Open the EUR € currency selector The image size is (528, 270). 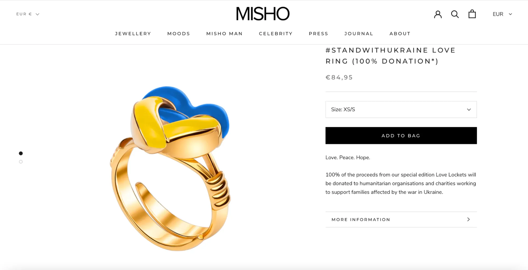(x=28, y=14)
